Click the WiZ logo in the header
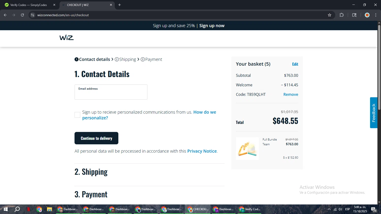The image size is (381, 214). click(67, 38)
